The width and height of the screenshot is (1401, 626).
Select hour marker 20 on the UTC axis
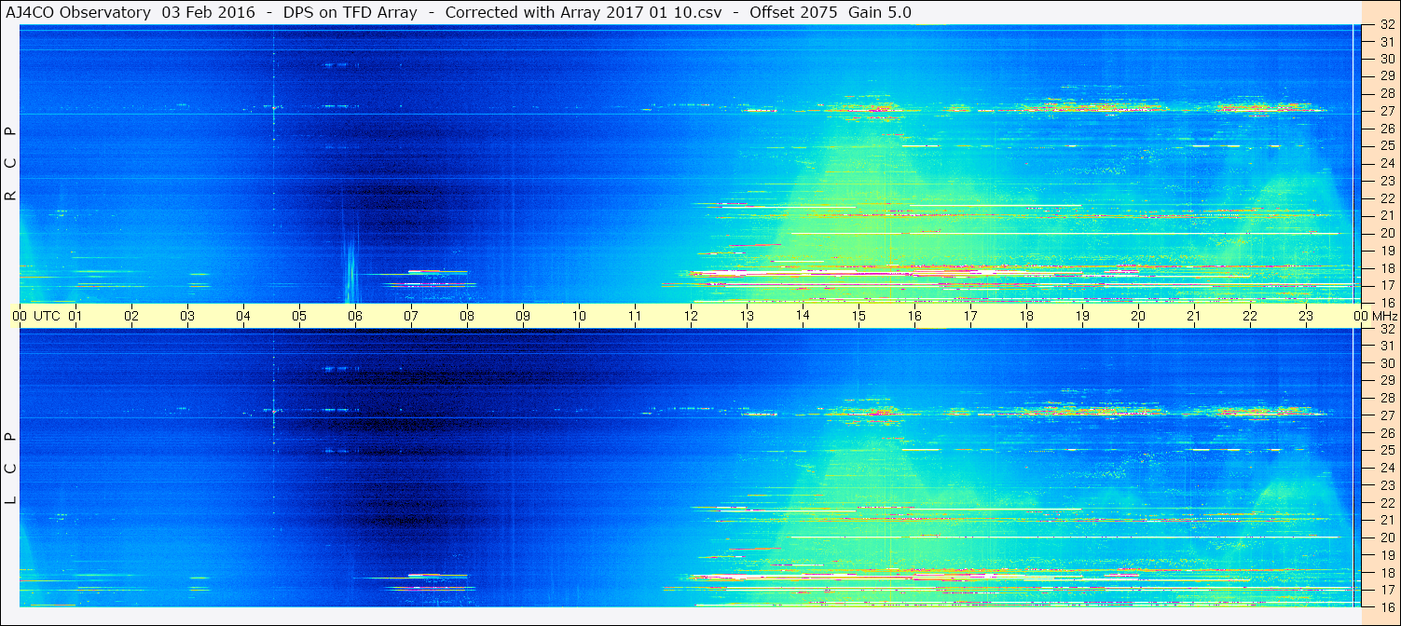click(1138, 316)
